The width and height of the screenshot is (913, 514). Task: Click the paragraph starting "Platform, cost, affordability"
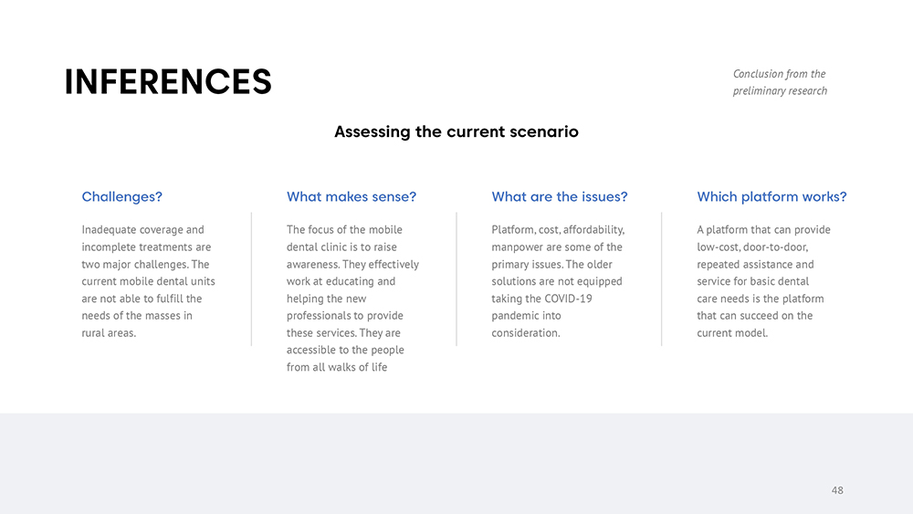[557, 281]
